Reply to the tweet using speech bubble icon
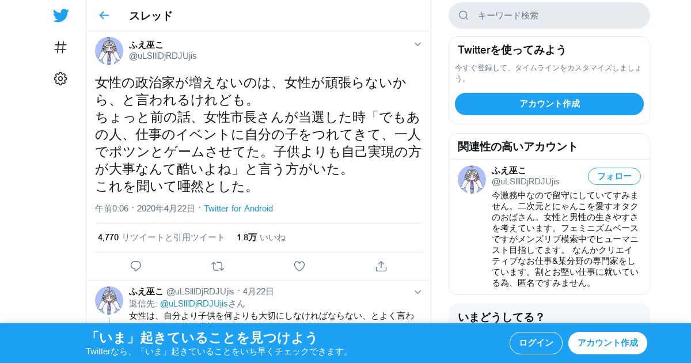 [136, 266]
